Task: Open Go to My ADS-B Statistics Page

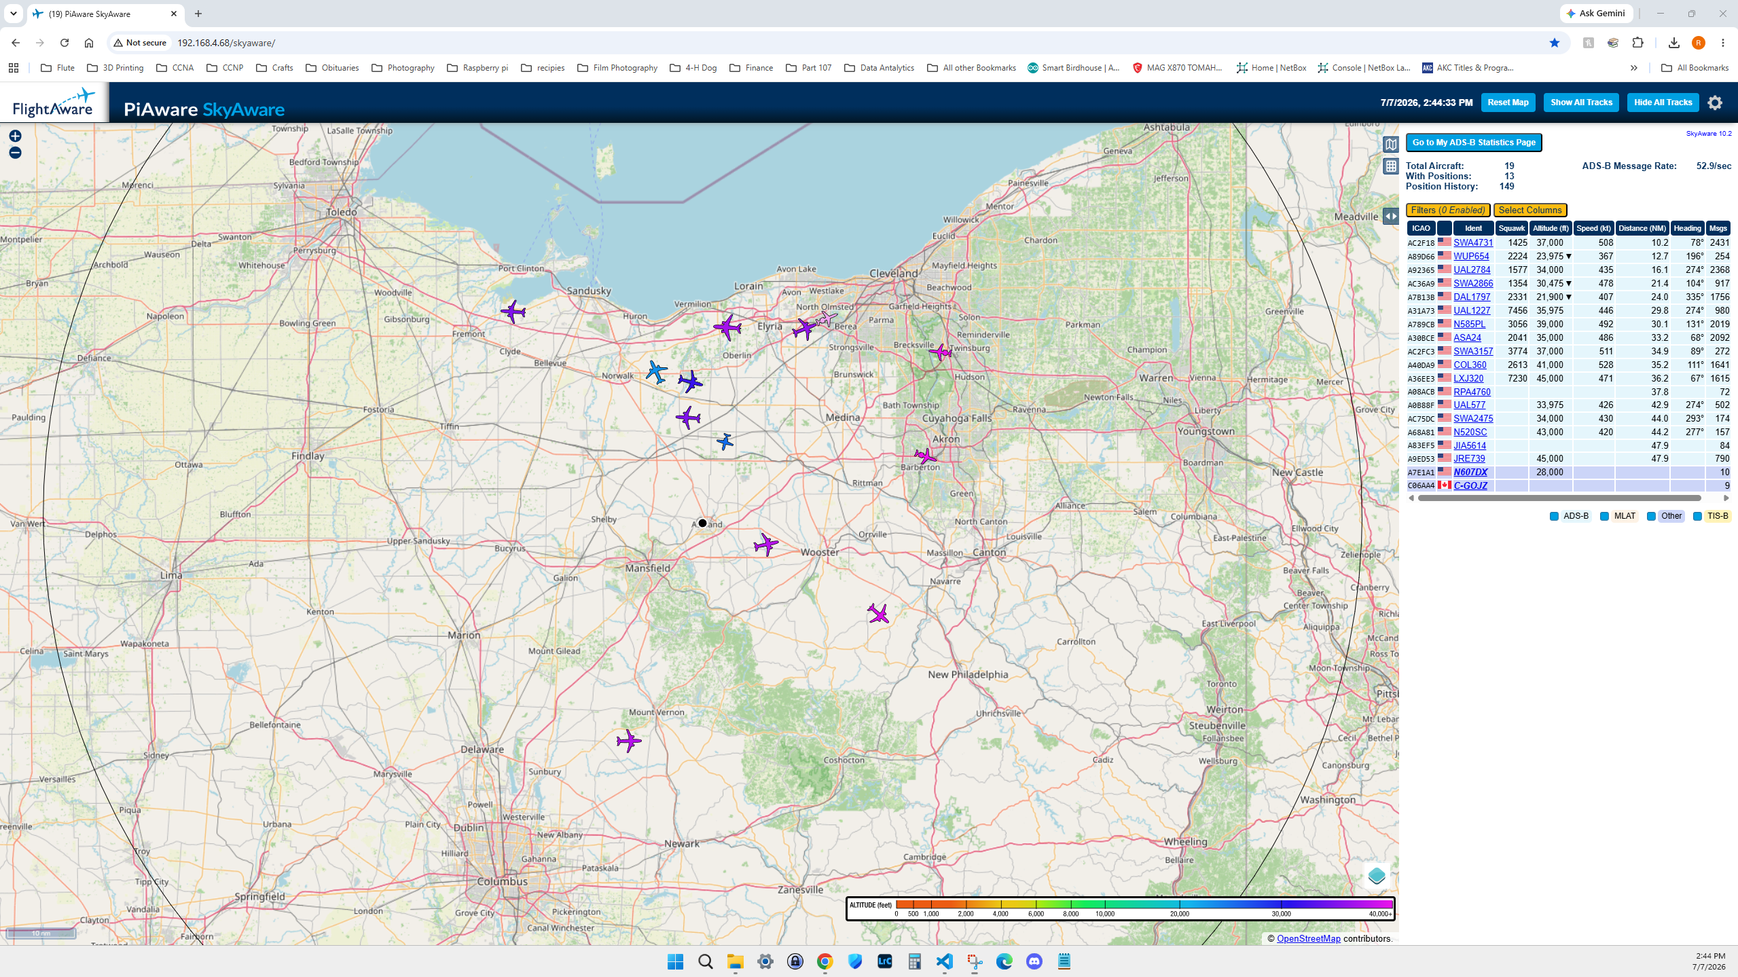Action: click(x=1473, y=143)
